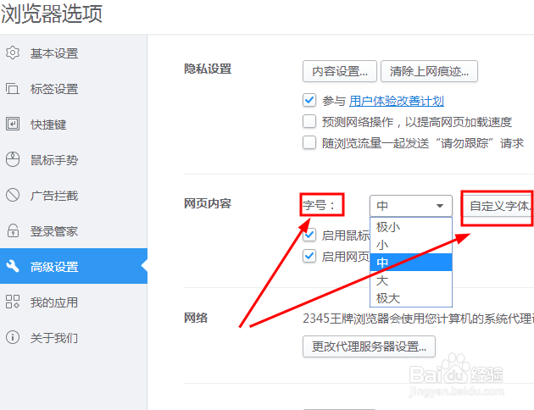The width and height of the screenshot is (534, 410).
Task: Open the 用户体验改善计划 link
Action: [x=397, y=101]
